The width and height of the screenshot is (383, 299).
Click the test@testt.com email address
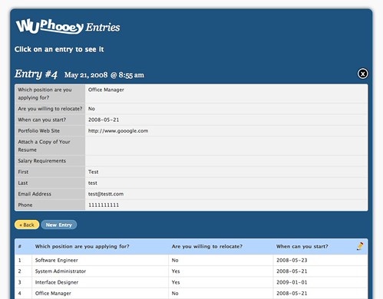106,194
